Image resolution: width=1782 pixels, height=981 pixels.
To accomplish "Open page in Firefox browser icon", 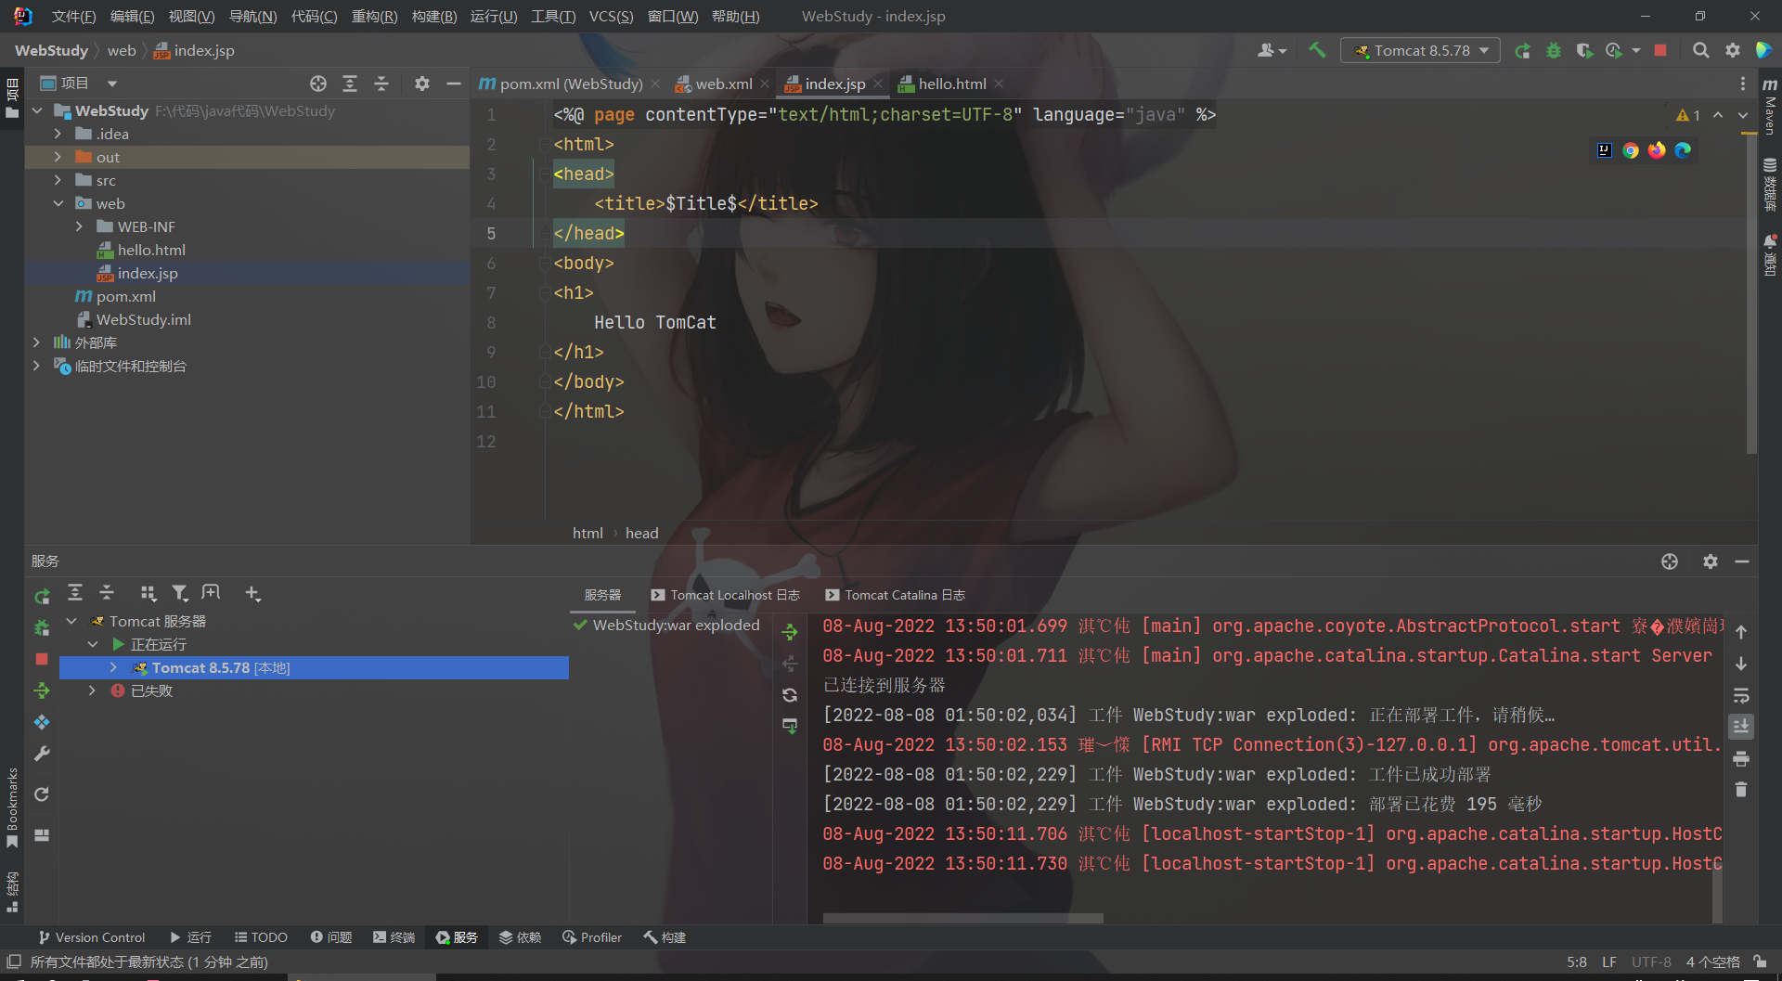I will (x=1657, y=150).
